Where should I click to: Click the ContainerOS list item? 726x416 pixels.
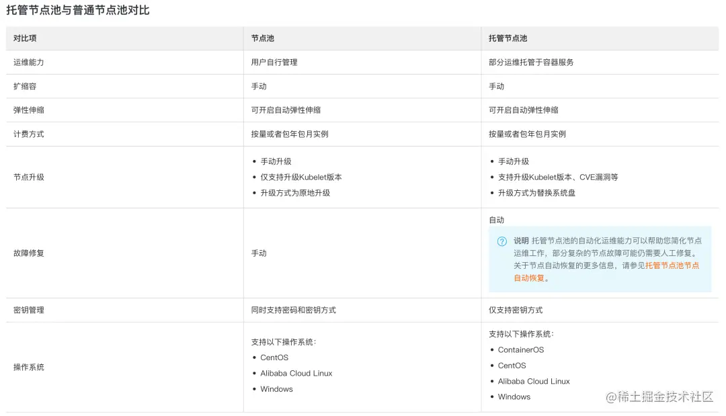click(521, 350)
